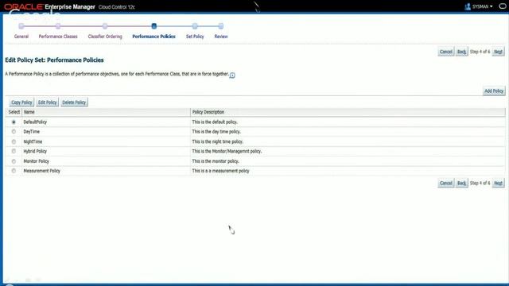Click the Set Policy train marker
509x286 pixels.
(195, 26)
